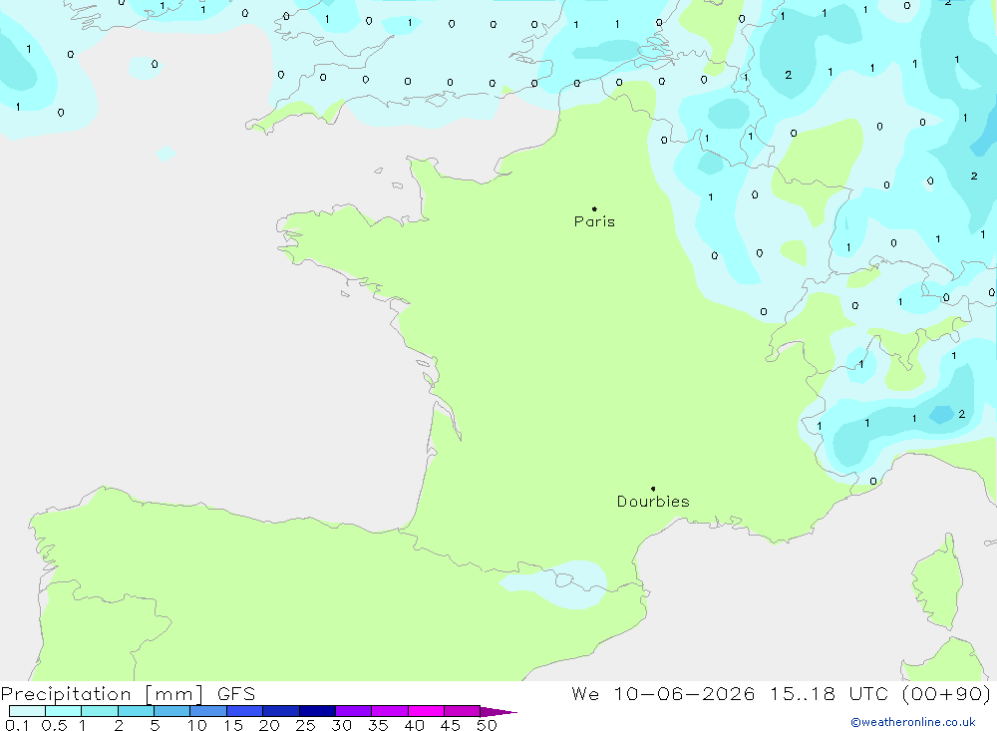Viewport: 997px width, 731px height.
Task: Click the legend value 35
Action: click(x=378, y=725)
